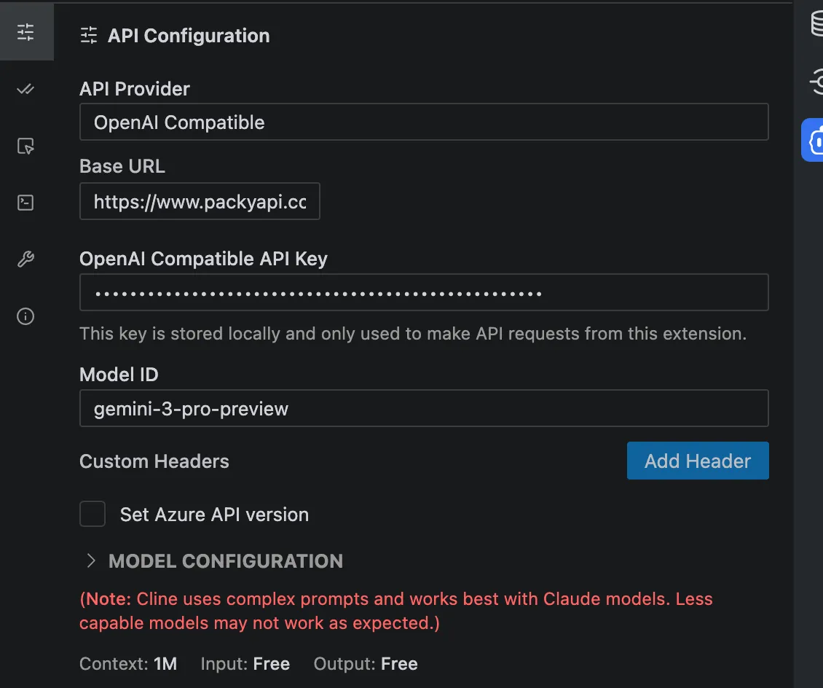Open the API Provider dropdown
Screen dimensions: 823x688
pyautogui.click(x=424, y=122)
